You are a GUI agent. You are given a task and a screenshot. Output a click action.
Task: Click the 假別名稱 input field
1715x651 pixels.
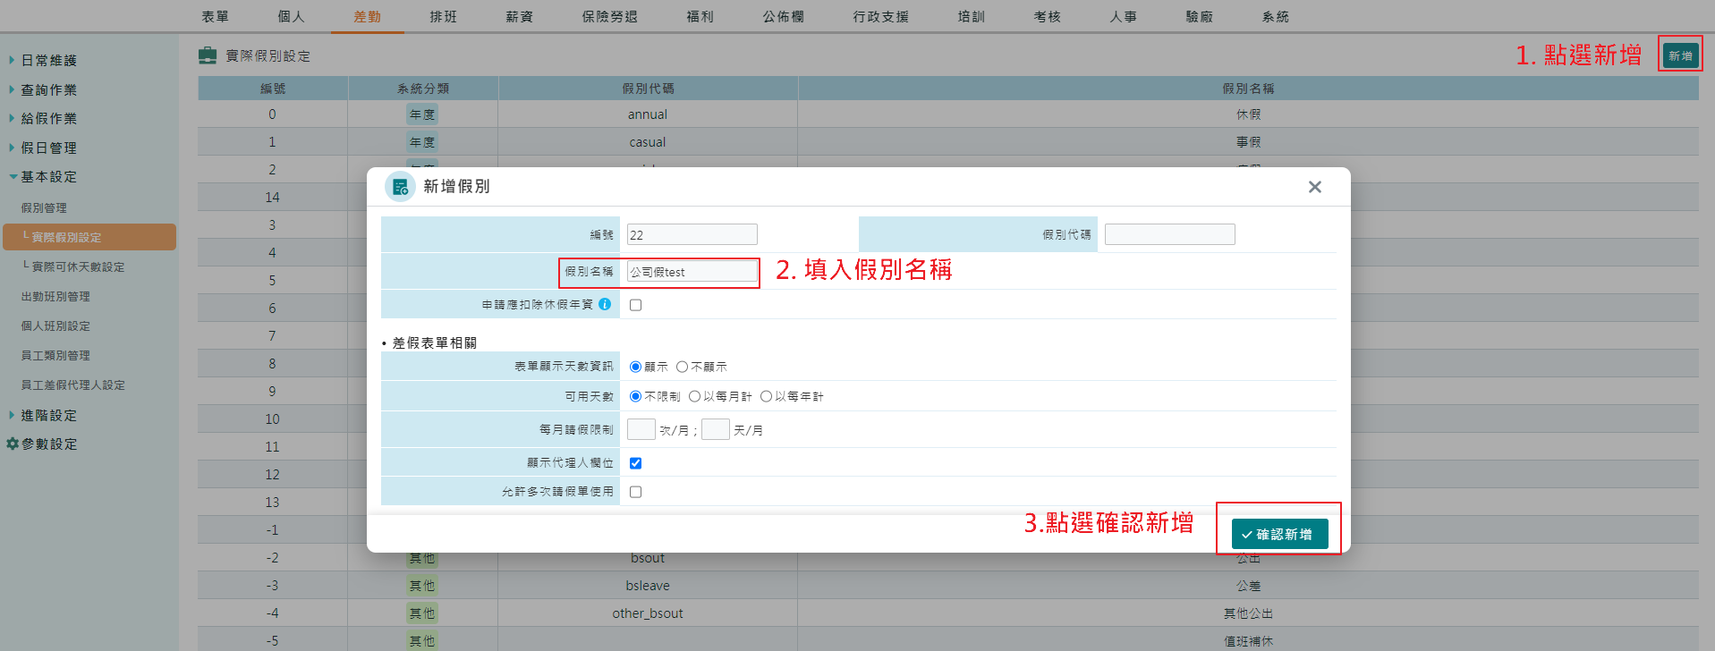click(x=692, y=271)
